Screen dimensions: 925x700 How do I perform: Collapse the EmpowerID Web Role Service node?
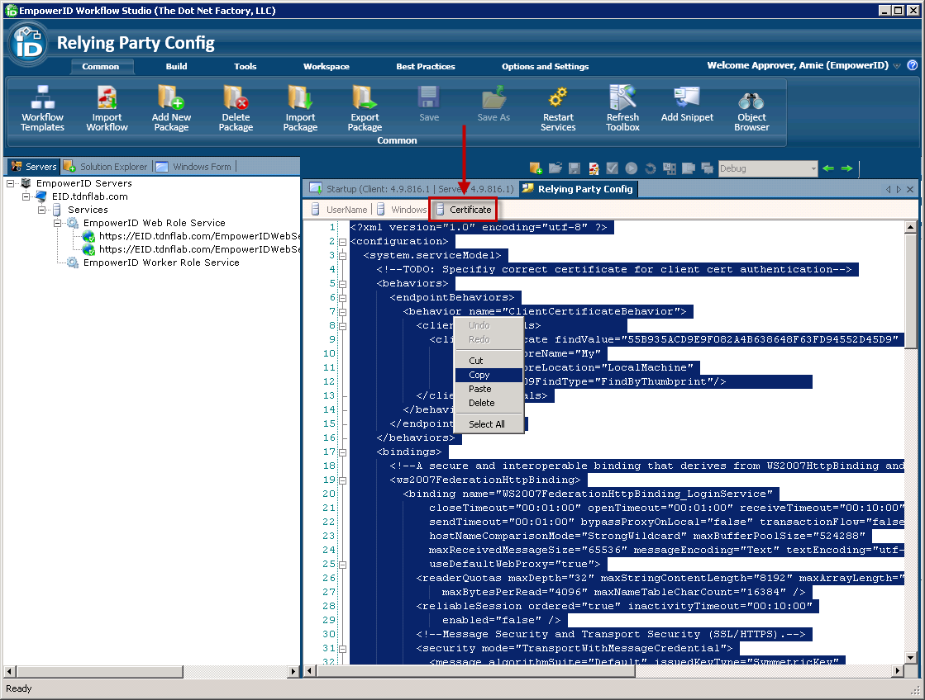(x=58, y=223)
